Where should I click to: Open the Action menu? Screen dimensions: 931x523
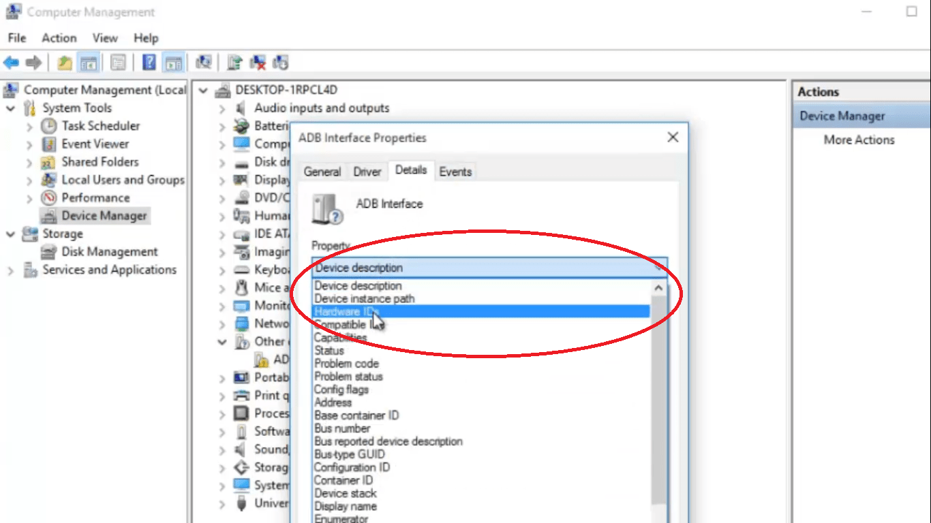click(x=59, y=38)
